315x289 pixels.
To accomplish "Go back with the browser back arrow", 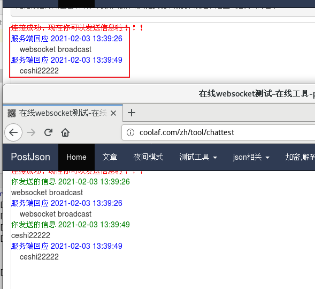I will [13, 132].
